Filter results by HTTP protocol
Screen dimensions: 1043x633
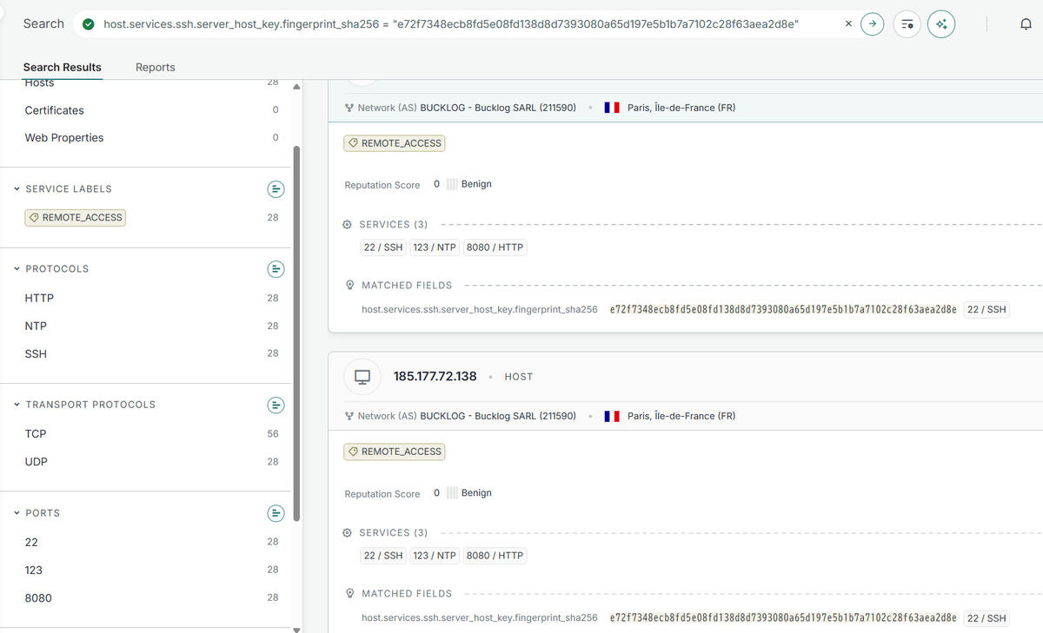[39, 298]
